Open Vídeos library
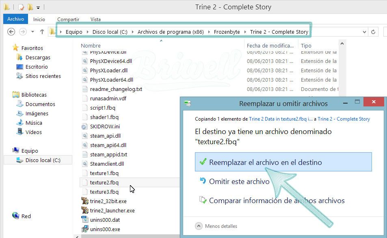This screenshot has height=238, width=387. coord(33,132)
